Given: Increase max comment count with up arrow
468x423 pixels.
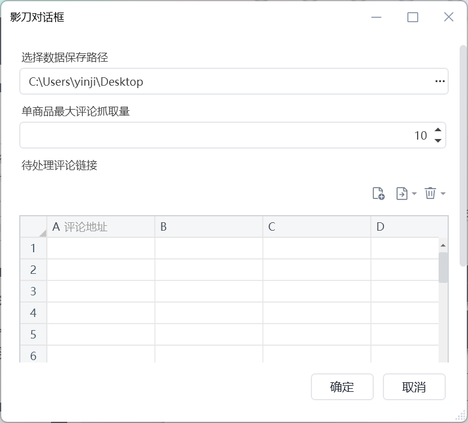Looking at the screenshot, I should coord(438,129).
